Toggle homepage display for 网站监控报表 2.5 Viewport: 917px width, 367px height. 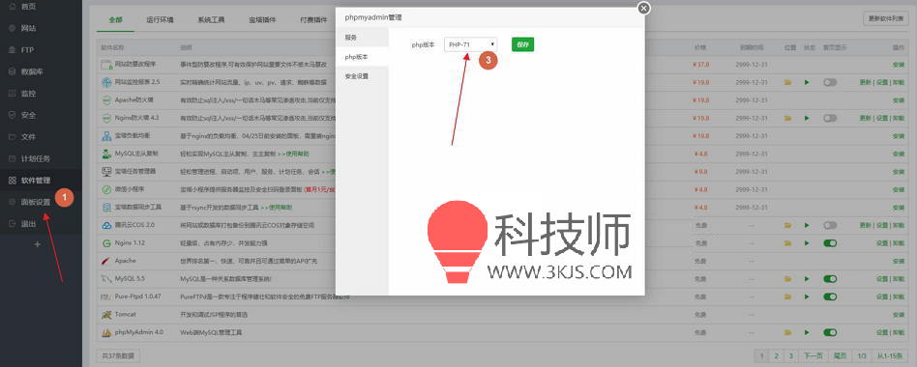pos(830,82)
